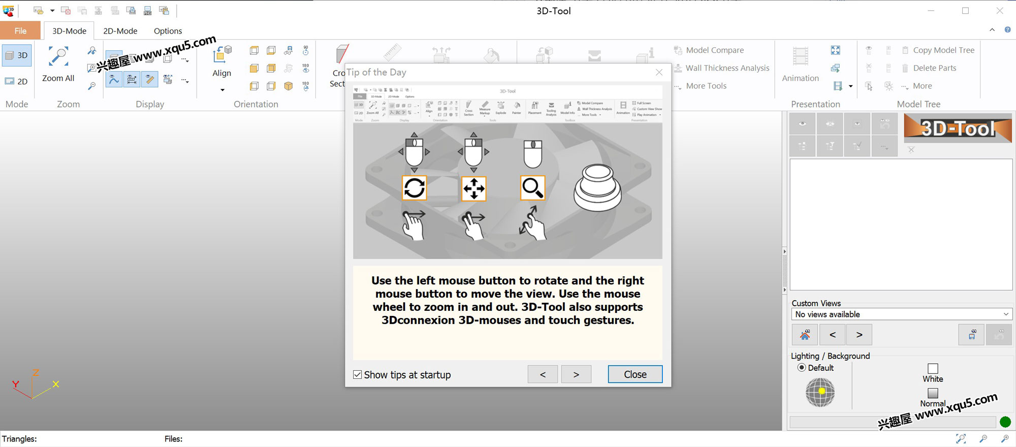Expand the open file dropdown arrow
This screenshot has width=1016, height=447.
(52, 10)
